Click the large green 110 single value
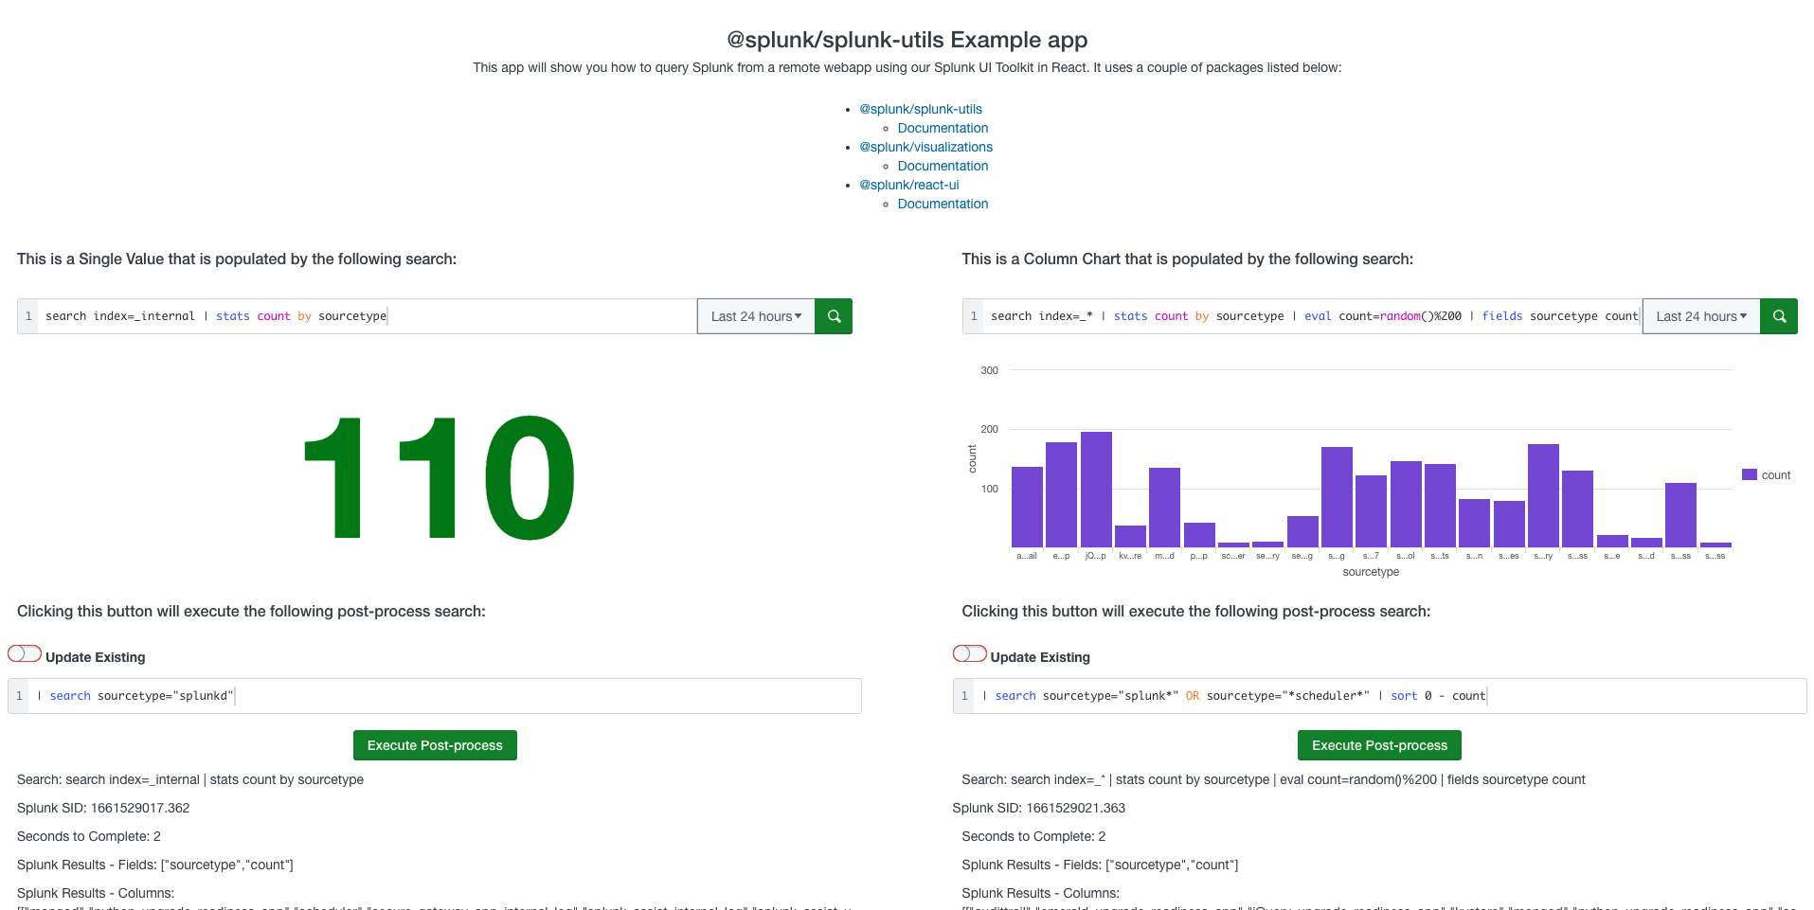The image size is (1814, 910). pos(439,478)
